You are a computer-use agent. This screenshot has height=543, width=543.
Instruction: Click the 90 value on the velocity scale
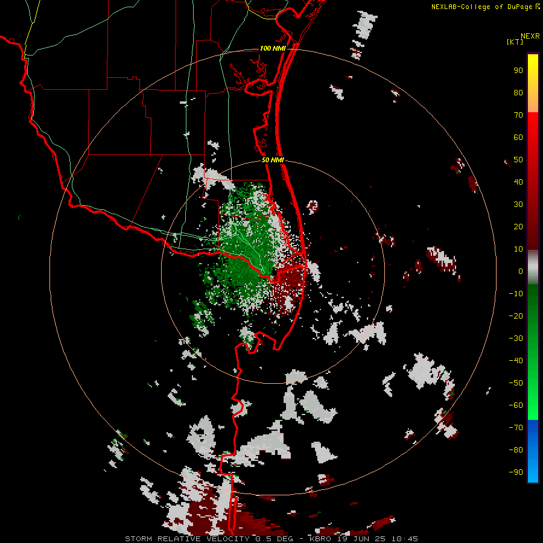[x=518, y=71]
